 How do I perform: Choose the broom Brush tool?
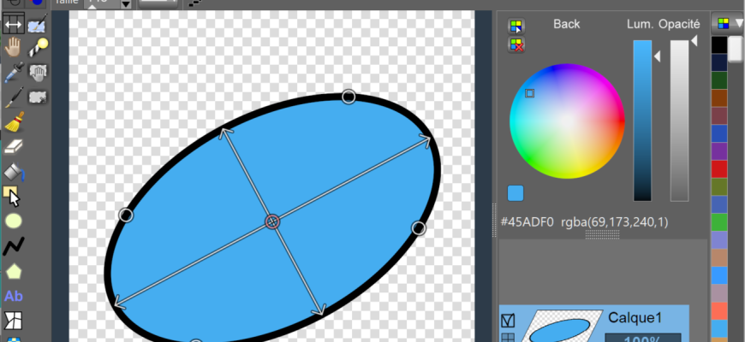(14, 122)
